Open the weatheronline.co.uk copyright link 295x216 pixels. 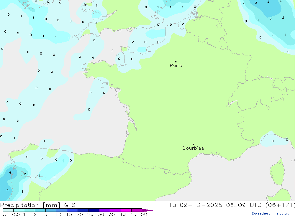[x=270, y=213]
